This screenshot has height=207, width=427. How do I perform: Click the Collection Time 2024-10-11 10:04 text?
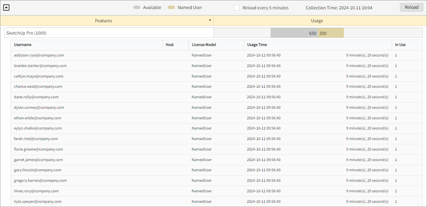[339, 8]
